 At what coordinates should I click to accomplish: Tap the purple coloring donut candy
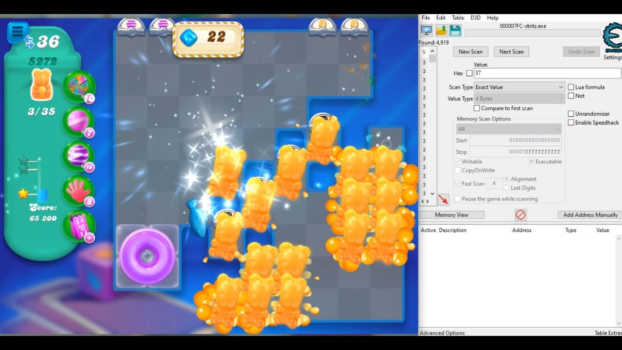click(x=147, y=256)
